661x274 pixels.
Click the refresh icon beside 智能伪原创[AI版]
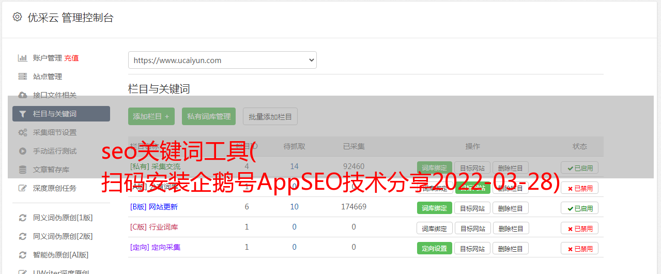[x=23, y=255]
